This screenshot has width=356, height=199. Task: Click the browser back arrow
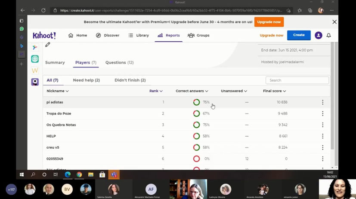point(22,10)
